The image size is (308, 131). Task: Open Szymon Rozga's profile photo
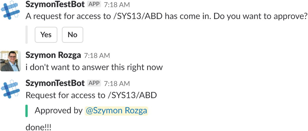coord(11,61)
